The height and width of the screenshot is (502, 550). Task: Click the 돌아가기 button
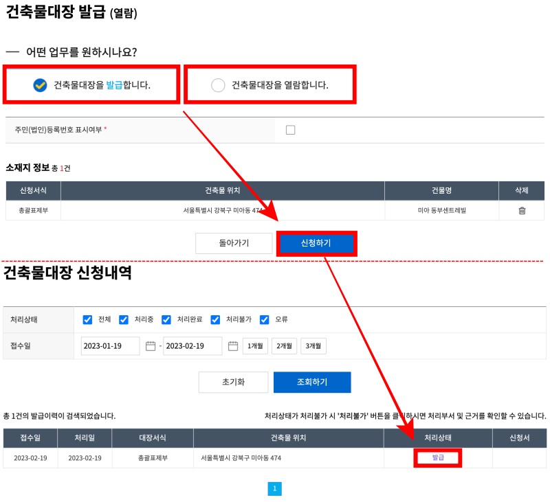tap(234, 243)
